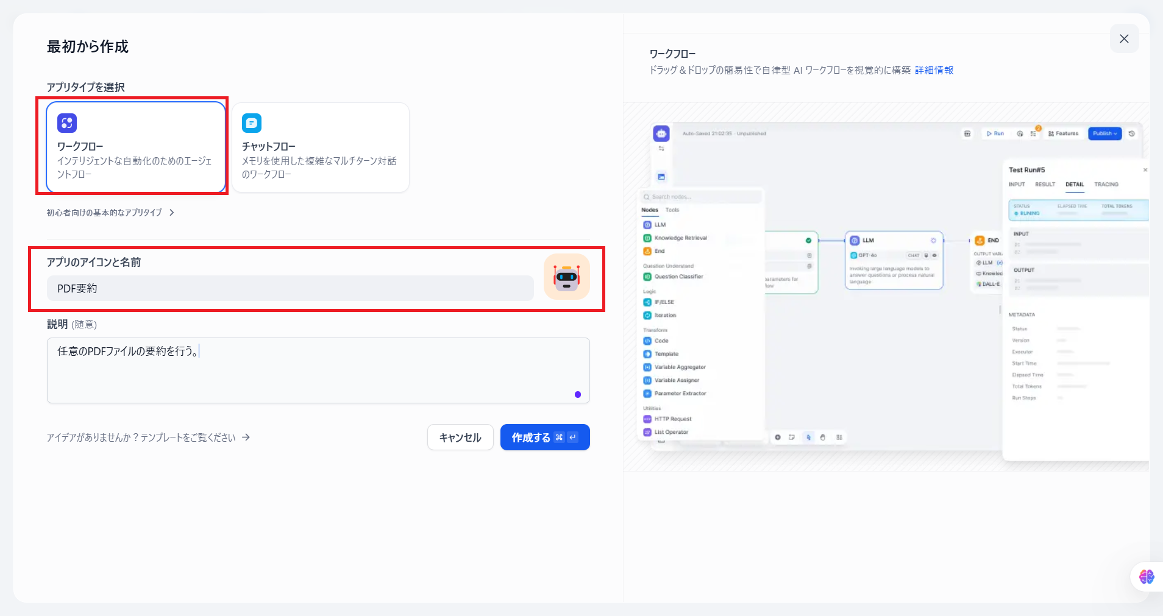Viewport: 1163px width, 616px height.
Task: Focus the app name field containing PDF要約
Action: [290, 288]
